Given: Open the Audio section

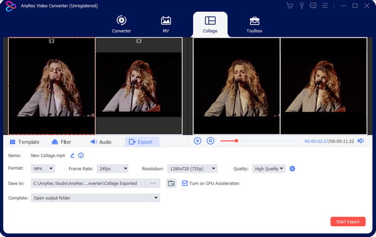Looking at the screenshot, I should (x=101, y=142).
